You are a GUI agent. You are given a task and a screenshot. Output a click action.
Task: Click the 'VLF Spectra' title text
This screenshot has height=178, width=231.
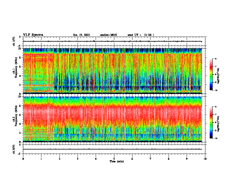click(33, 35)
